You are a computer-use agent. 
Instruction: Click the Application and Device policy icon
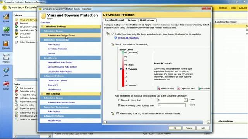point(17,30)
